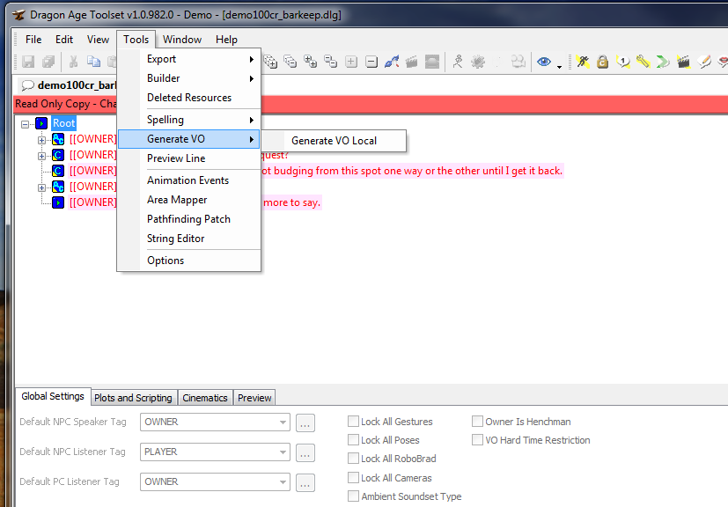Collapse the Root tree node
The width and height of the screenshot is (728, 507).
26,124
